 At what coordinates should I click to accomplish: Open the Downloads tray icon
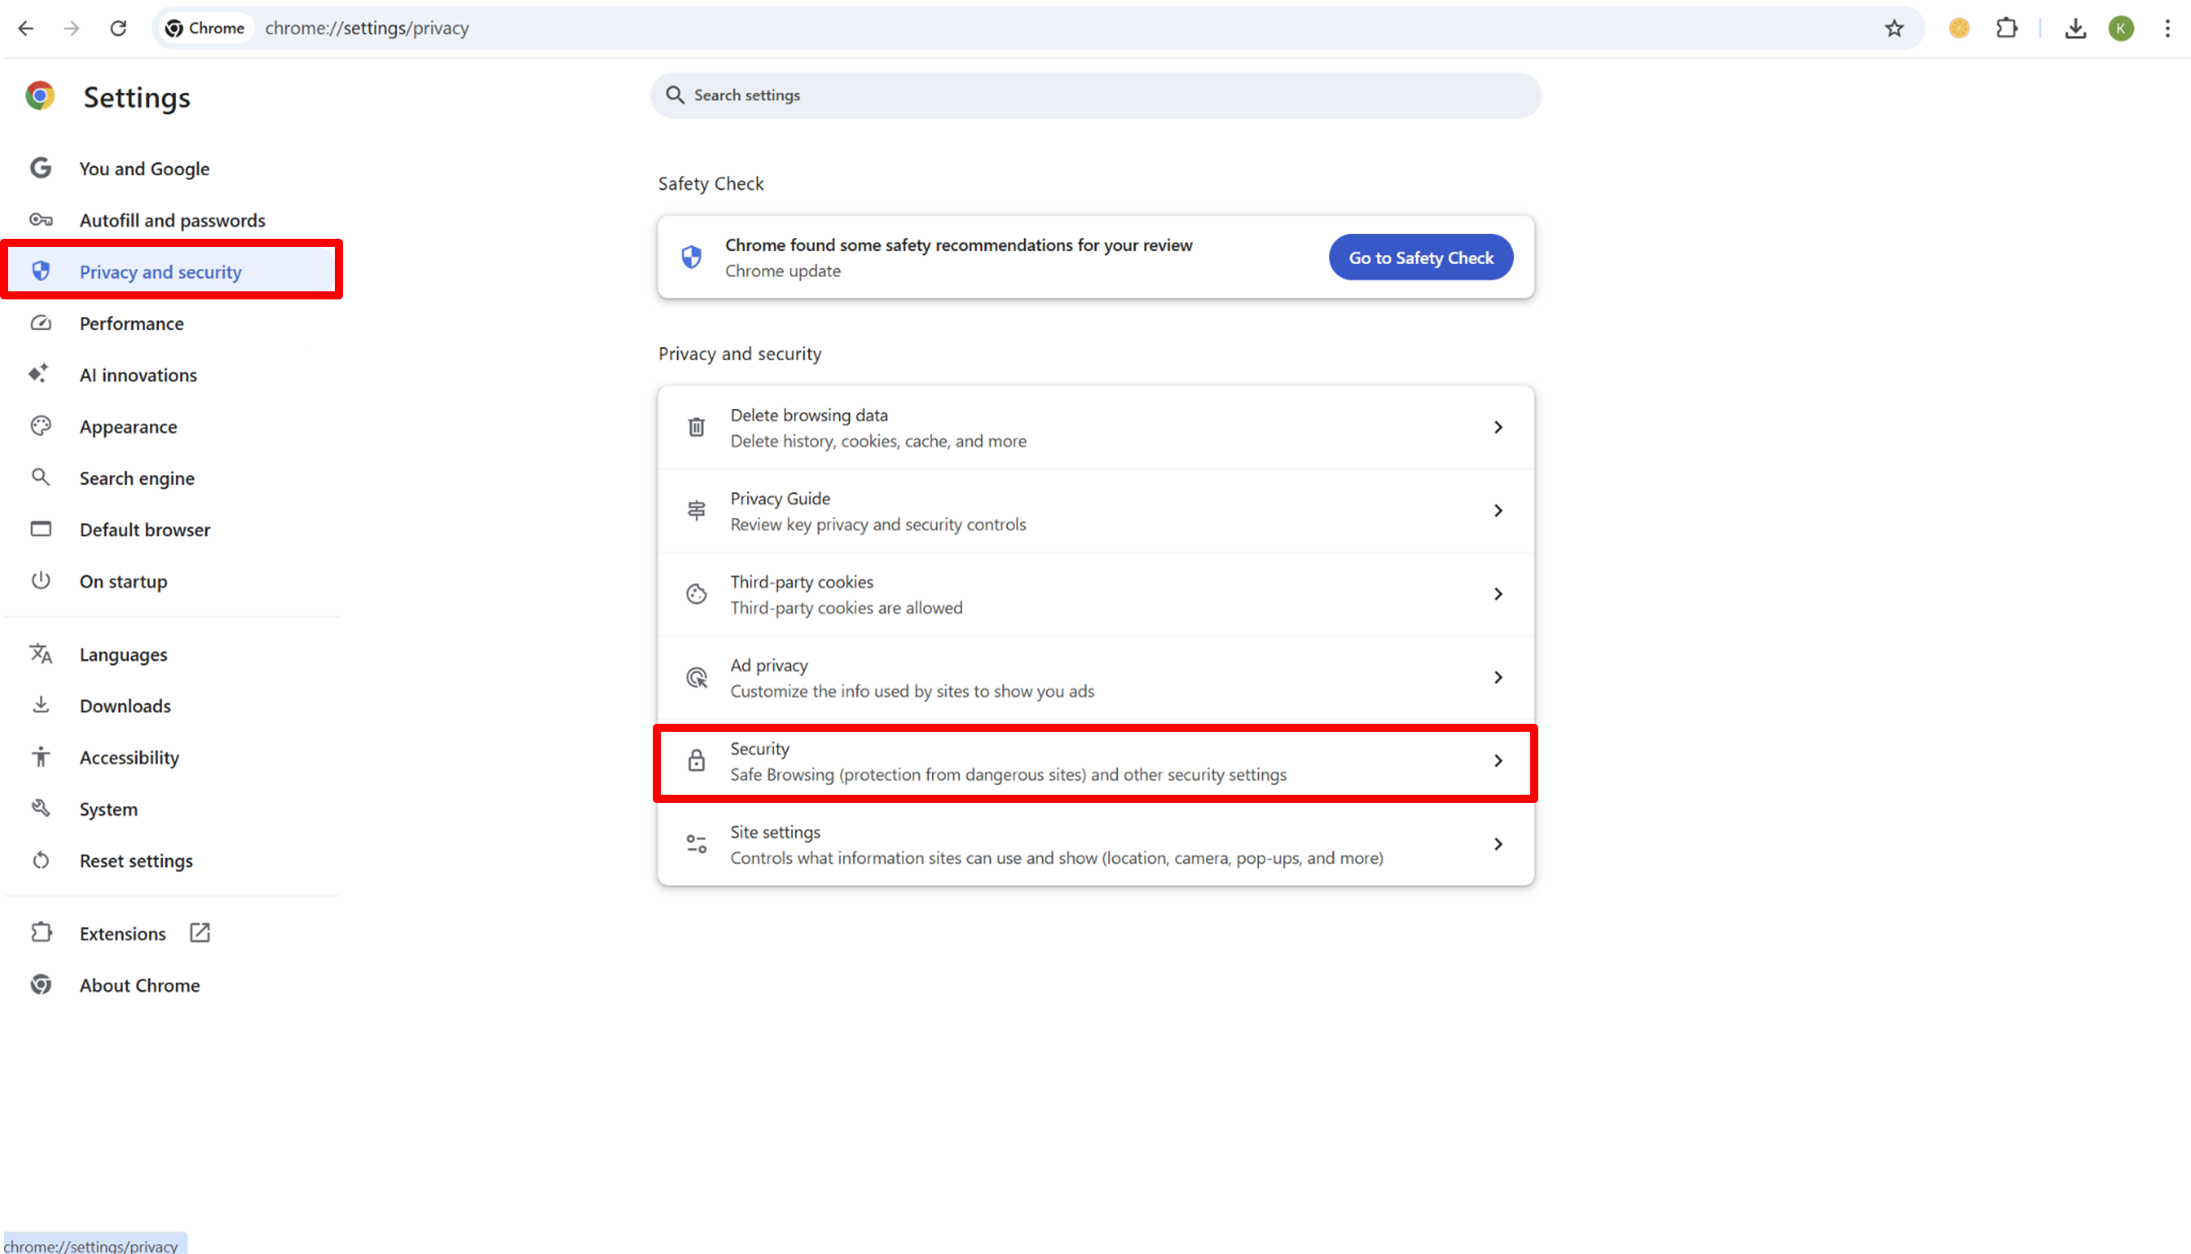[2076, 28]
